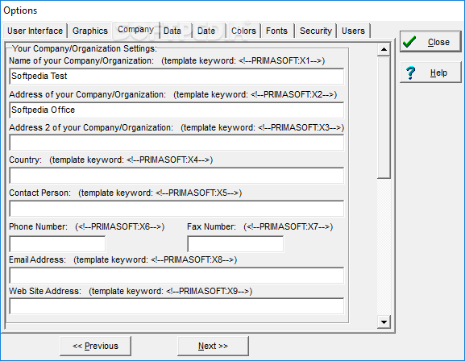Click the 'Address of your Company/Organization:' label
The width and height of the screenshot is (465, 361).
click(87, 94)
